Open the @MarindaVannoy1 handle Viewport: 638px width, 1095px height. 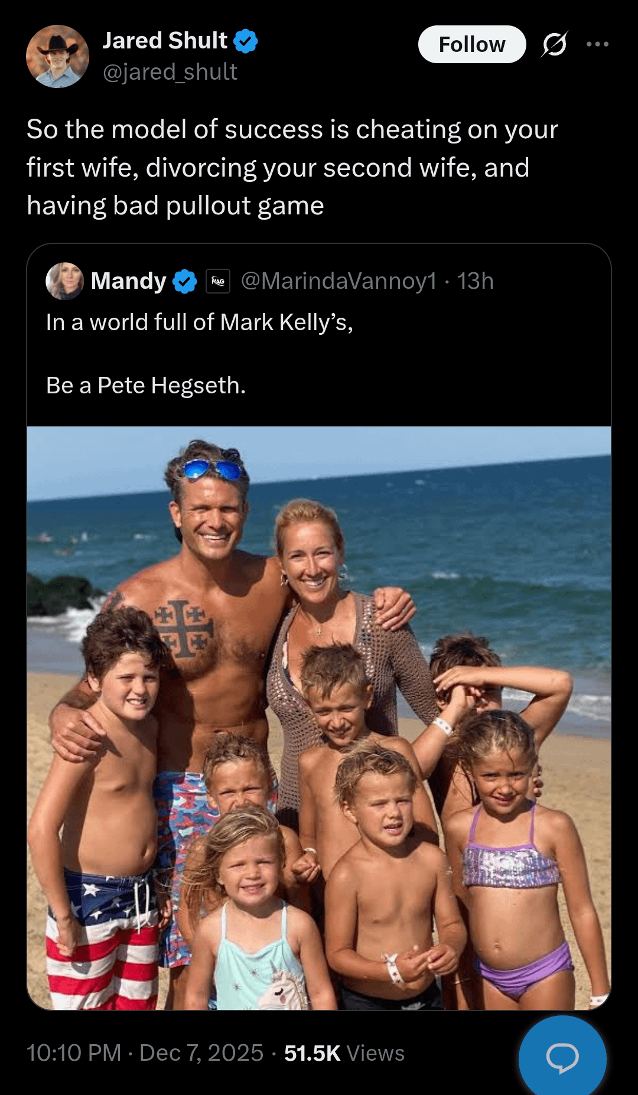(x=338, y=281)
